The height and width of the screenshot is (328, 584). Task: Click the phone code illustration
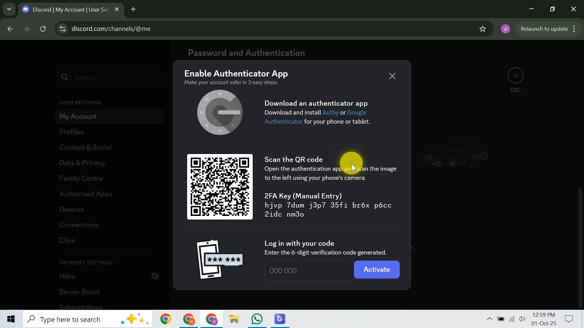(219, 259)
